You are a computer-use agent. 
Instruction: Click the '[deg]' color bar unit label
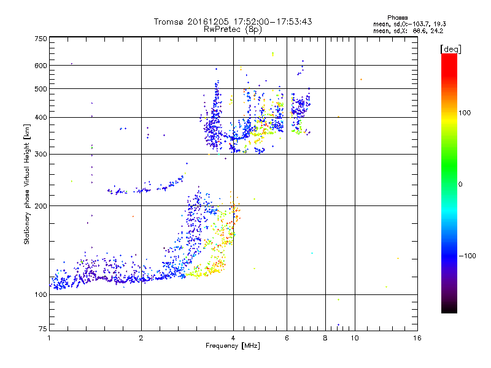[450, 49]
